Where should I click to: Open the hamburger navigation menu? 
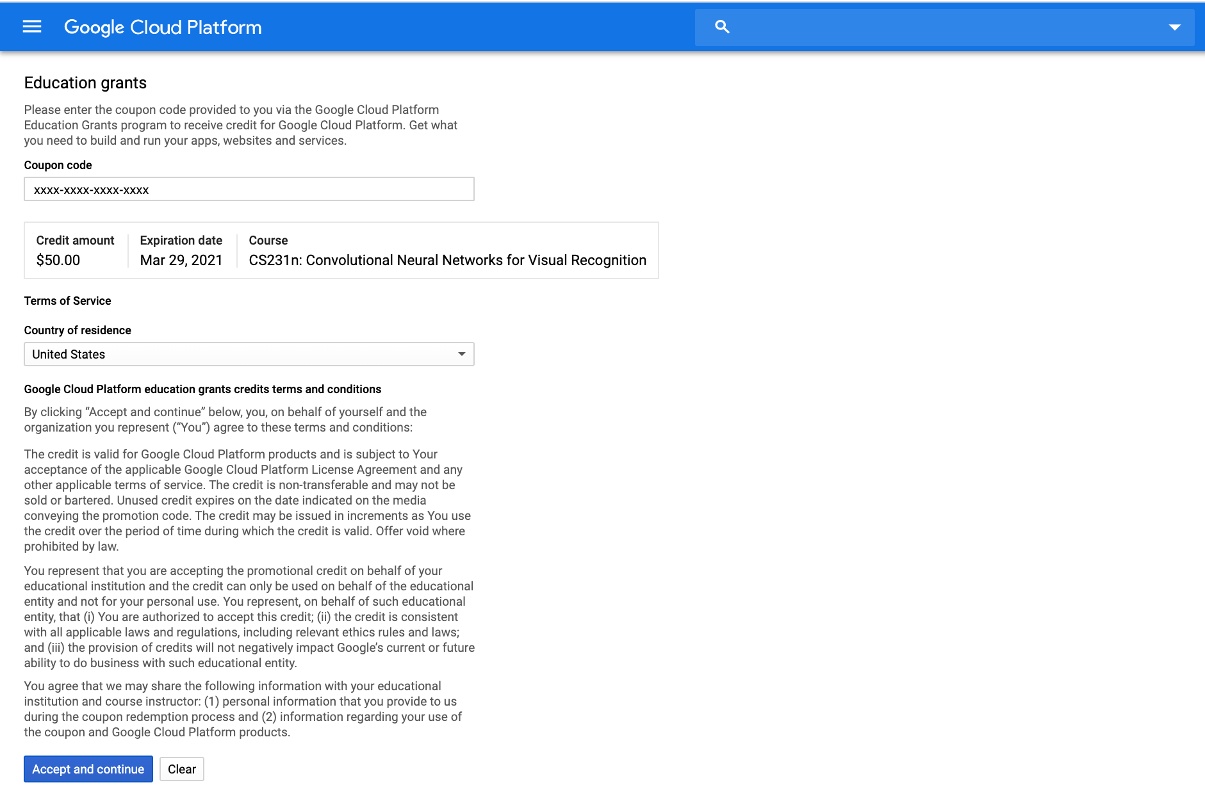(x=32, y=27)
